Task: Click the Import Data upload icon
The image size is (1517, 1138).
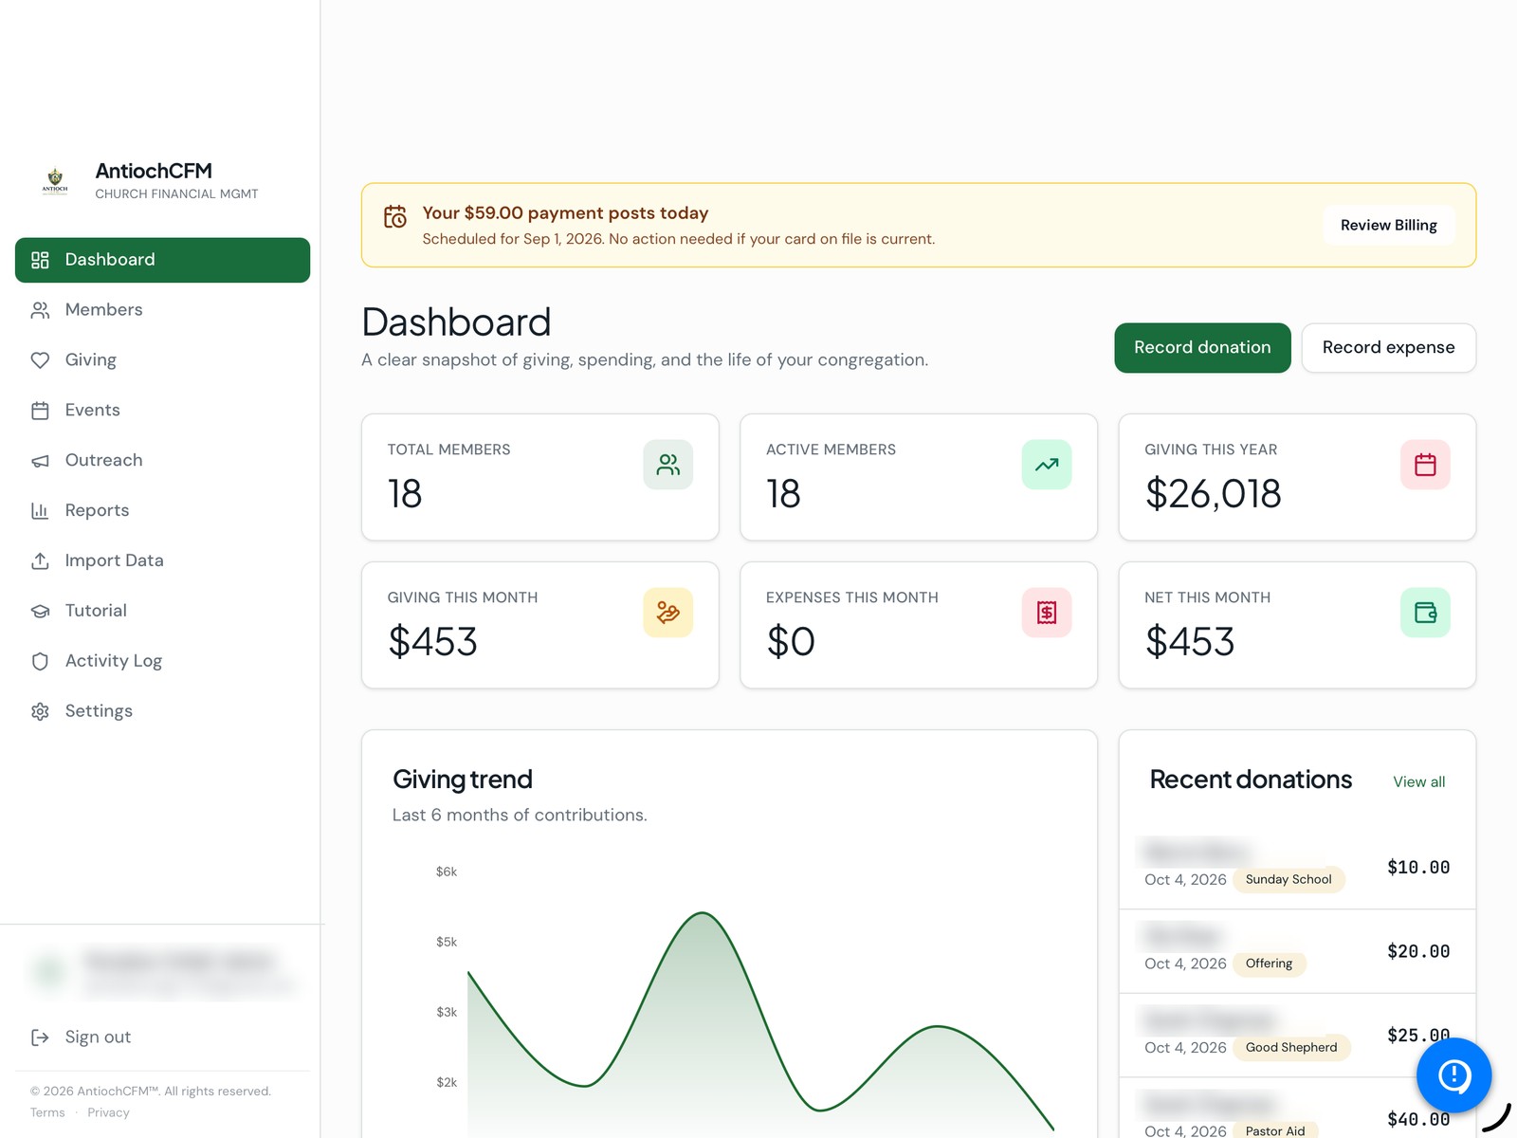Action: pos(40,561)
